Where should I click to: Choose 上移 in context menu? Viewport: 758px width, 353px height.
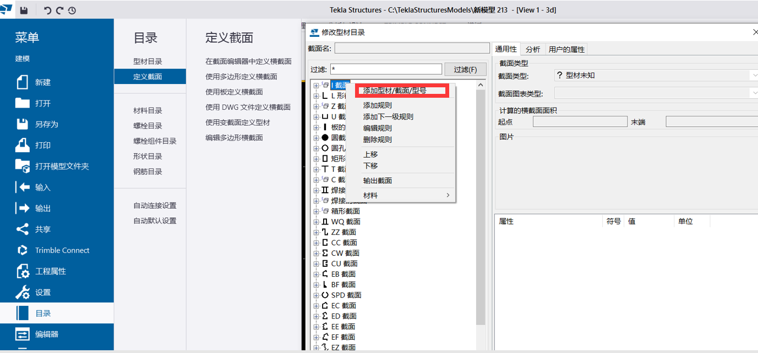click(x=370, y=155)
